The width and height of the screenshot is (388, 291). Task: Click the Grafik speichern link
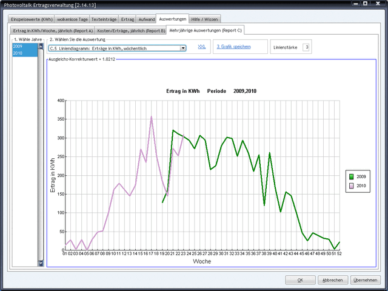(x=233, y=47)
